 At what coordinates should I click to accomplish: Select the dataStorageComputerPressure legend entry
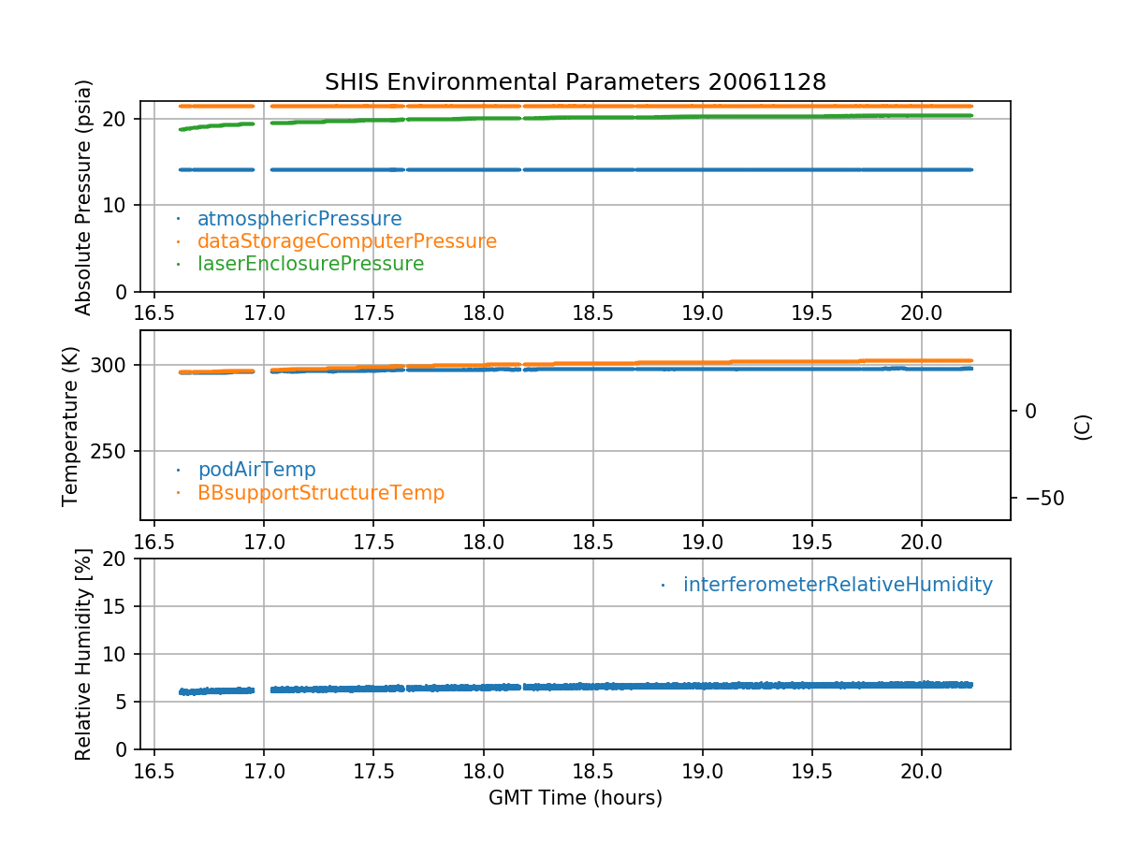(346, 241)
